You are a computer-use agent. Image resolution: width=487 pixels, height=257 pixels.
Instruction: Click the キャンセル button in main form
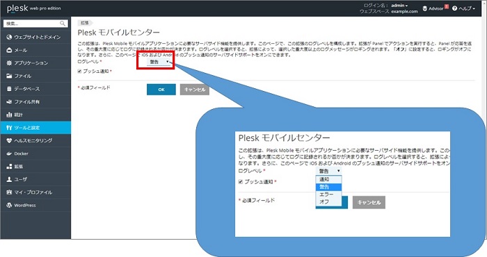195,90
